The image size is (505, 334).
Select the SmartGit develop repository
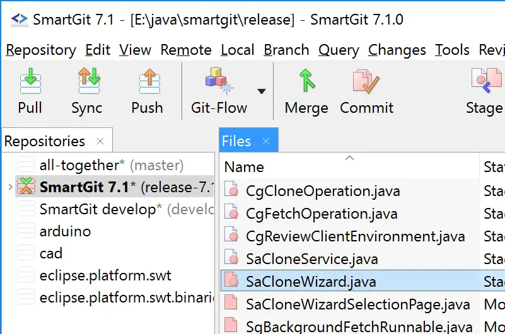[x=126, y=209]
